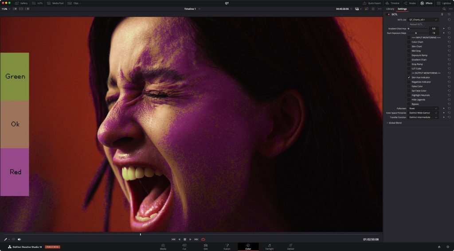Open the Color Space Primaries dropdown
Viewport: 454px width, 251px height.
pos(423,113)
